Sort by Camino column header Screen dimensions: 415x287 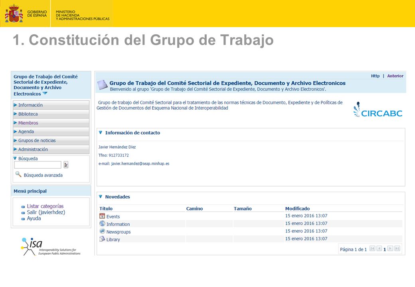pyautogui.click(x=194, y=208)
